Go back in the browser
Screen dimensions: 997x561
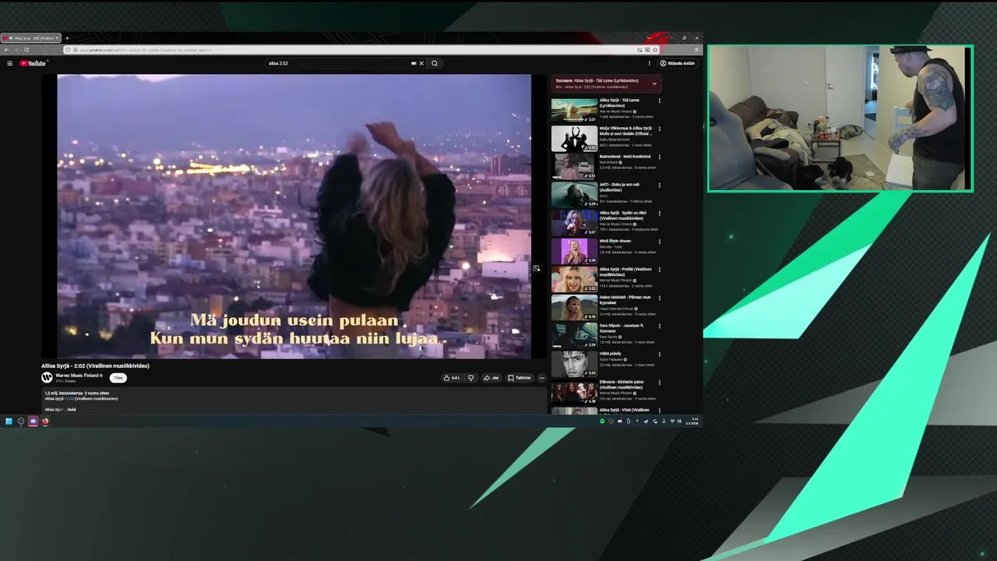coord(8,50)
